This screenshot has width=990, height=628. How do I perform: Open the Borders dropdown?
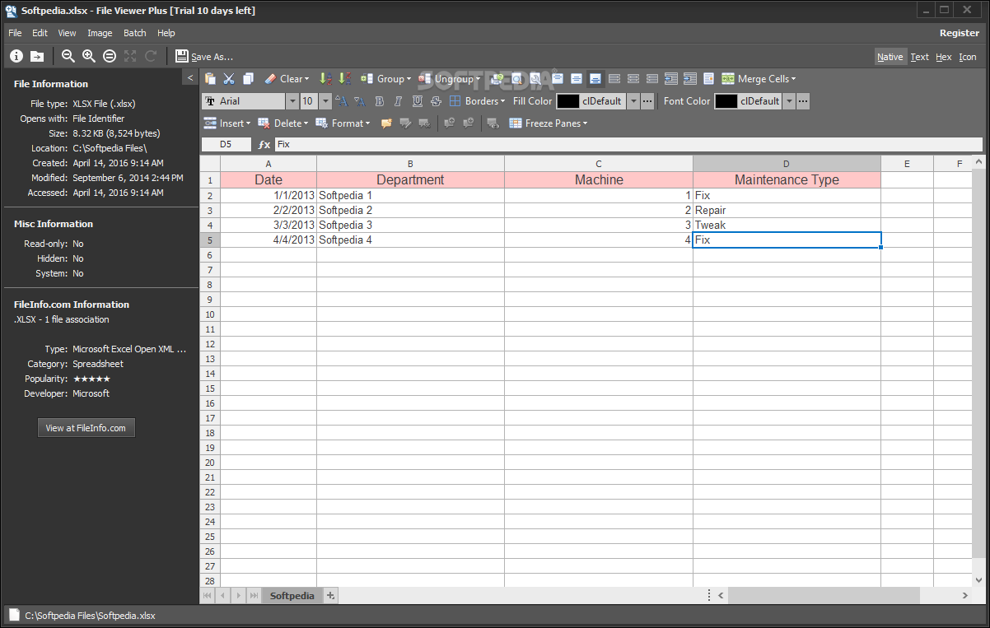click(478, 101)
